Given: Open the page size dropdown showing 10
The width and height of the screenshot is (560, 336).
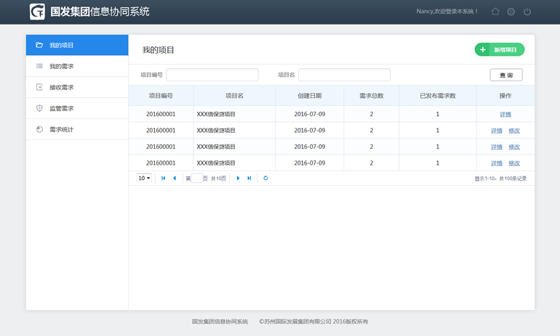Looking at the screenshot, I should pyautogui.click(x=144, y=178).
